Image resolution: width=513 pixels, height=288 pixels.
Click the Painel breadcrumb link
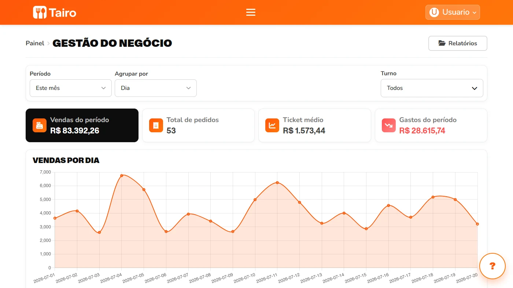point(35,43)
